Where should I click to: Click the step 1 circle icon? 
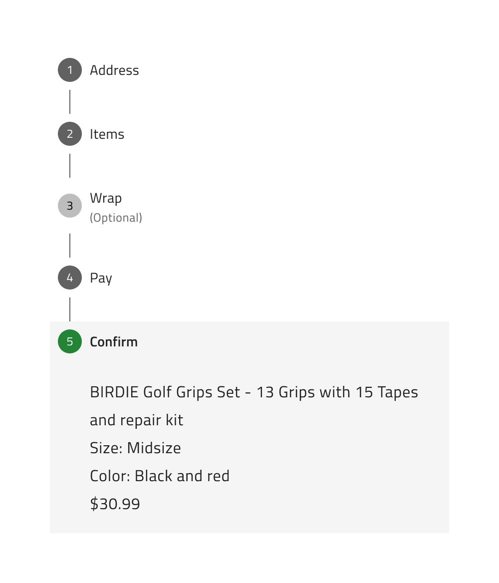point(70,70)
